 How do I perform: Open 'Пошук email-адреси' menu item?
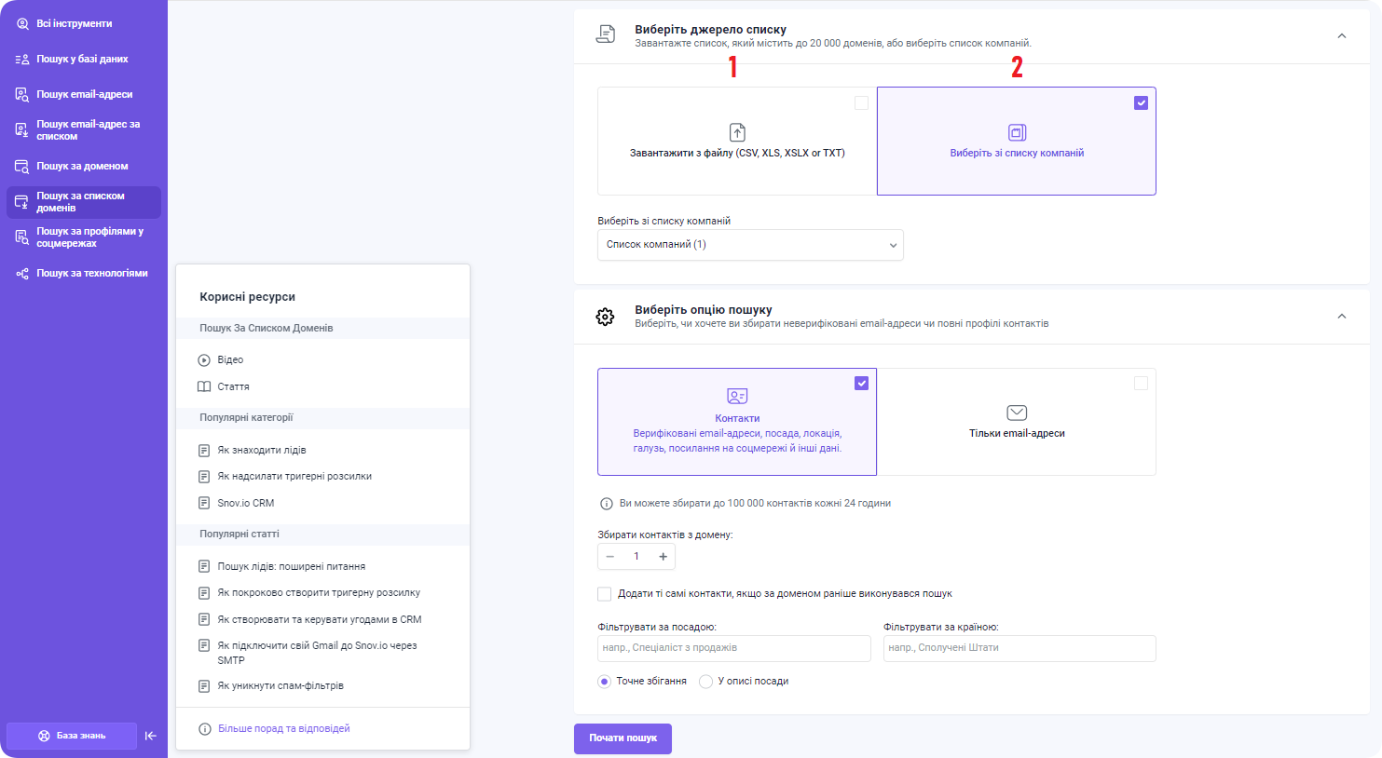point(84,94)
